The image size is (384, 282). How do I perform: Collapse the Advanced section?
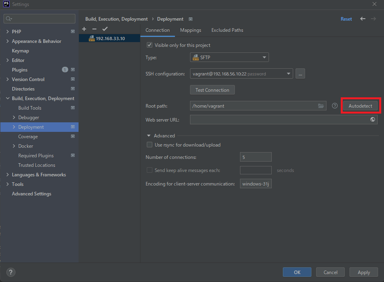149,136
